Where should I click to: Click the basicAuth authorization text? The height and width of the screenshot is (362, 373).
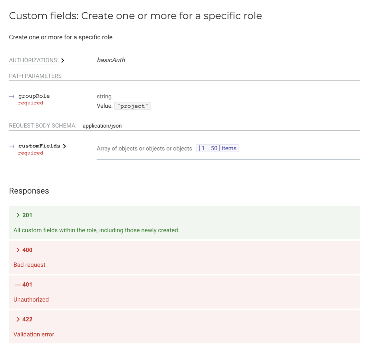coord(111,60)
